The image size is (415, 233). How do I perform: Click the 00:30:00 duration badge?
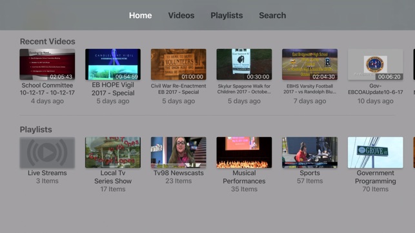click(x=258, y=77)
